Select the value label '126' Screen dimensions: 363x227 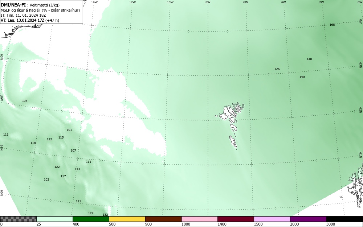(x=277, y=69)
